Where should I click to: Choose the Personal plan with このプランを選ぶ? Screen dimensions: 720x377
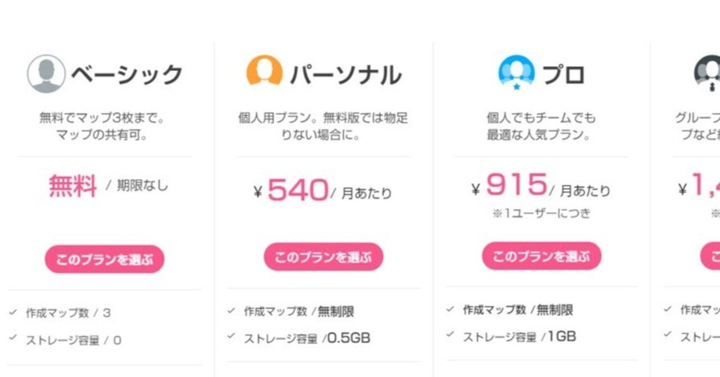tap(323, 257)
